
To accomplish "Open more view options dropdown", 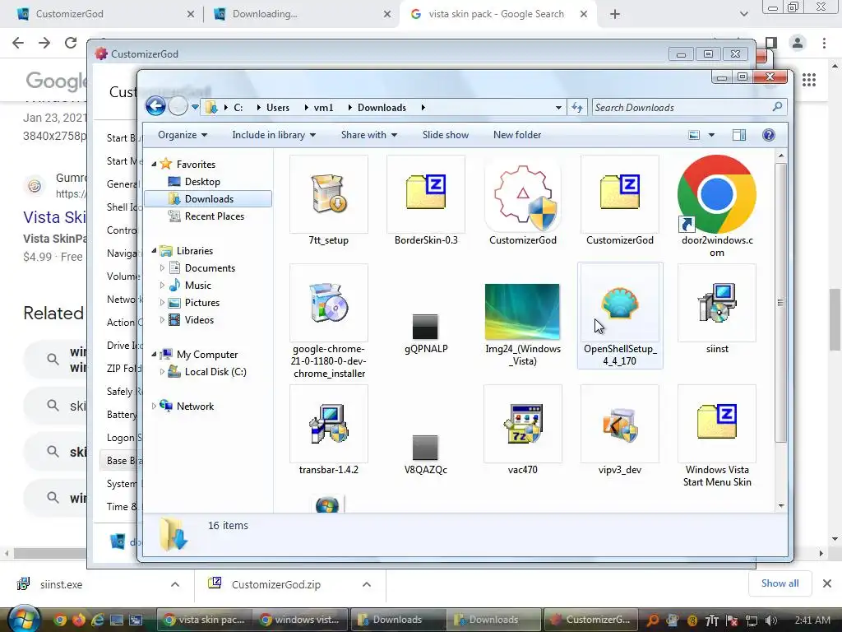I will tap(711, 135).
